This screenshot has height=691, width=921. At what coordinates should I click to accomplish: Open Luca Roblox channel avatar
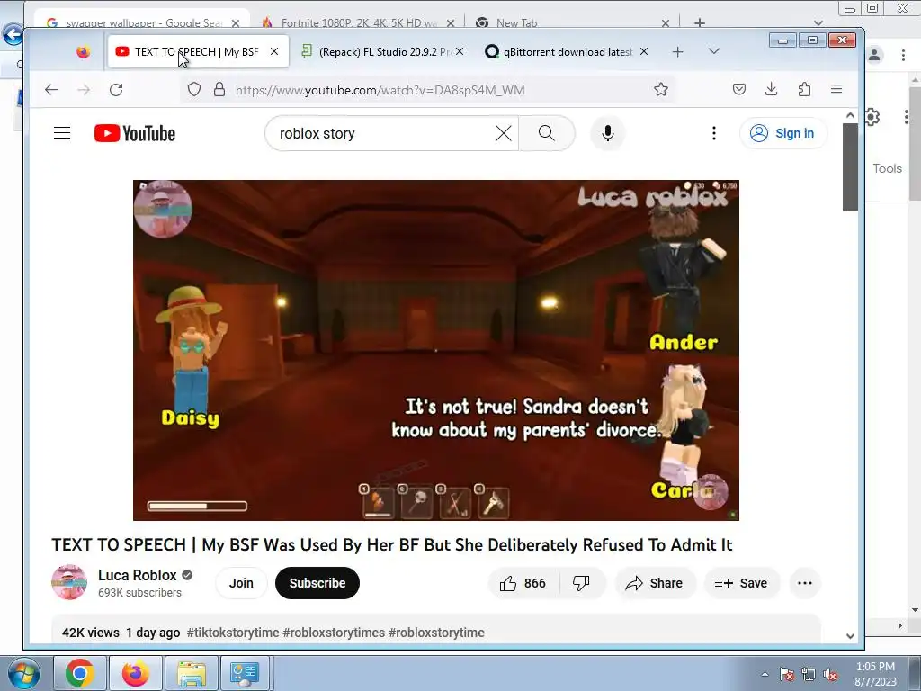click(69, 582)
